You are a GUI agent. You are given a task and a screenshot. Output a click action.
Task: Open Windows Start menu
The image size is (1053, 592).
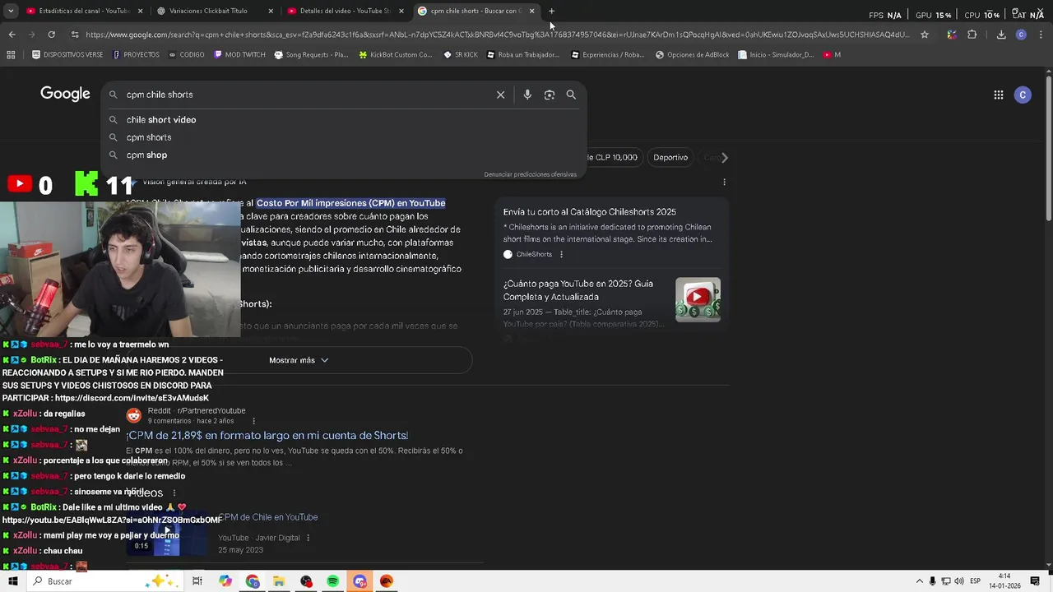(14, 581)
